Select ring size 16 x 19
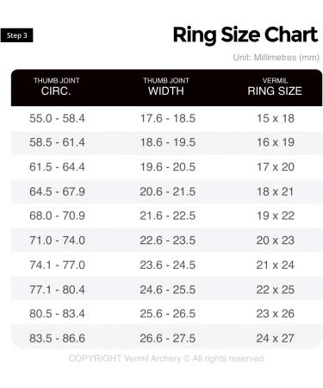Image resolution: width=323 pixels, height=388 pixels. pyautogui.click(x=276, y=142)
